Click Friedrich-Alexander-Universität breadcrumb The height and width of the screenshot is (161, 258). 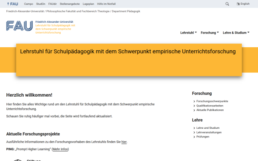(25, 11)
